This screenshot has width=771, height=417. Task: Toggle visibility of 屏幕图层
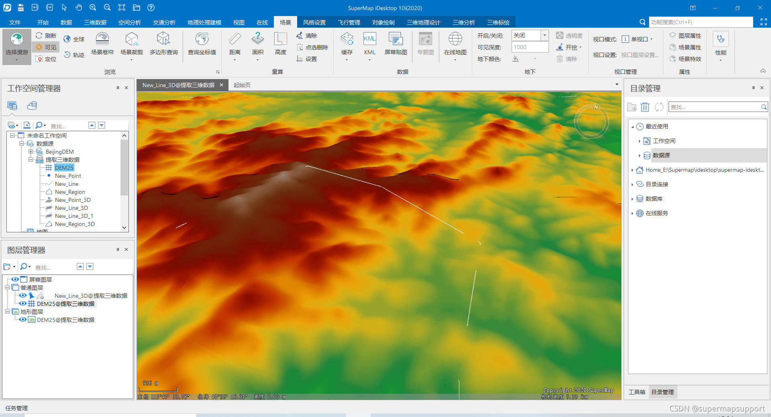click(15, 279)
